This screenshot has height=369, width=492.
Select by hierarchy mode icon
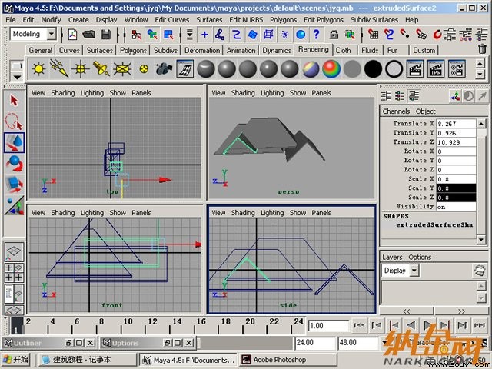click(136, 34)
